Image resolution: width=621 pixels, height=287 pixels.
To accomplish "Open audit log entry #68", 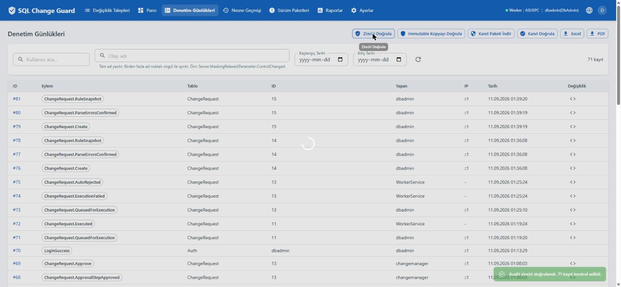I will 17,278.
